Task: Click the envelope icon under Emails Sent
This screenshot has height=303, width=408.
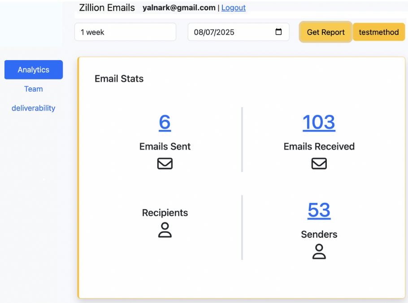Action: tap(165, 164)
